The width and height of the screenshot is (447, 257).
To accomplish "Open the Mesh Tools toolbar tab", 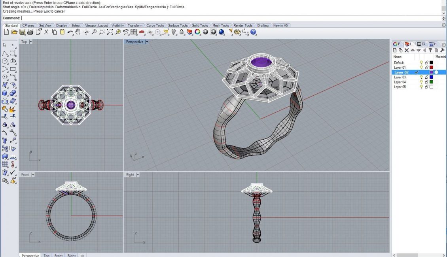I will tap(220, 26).
